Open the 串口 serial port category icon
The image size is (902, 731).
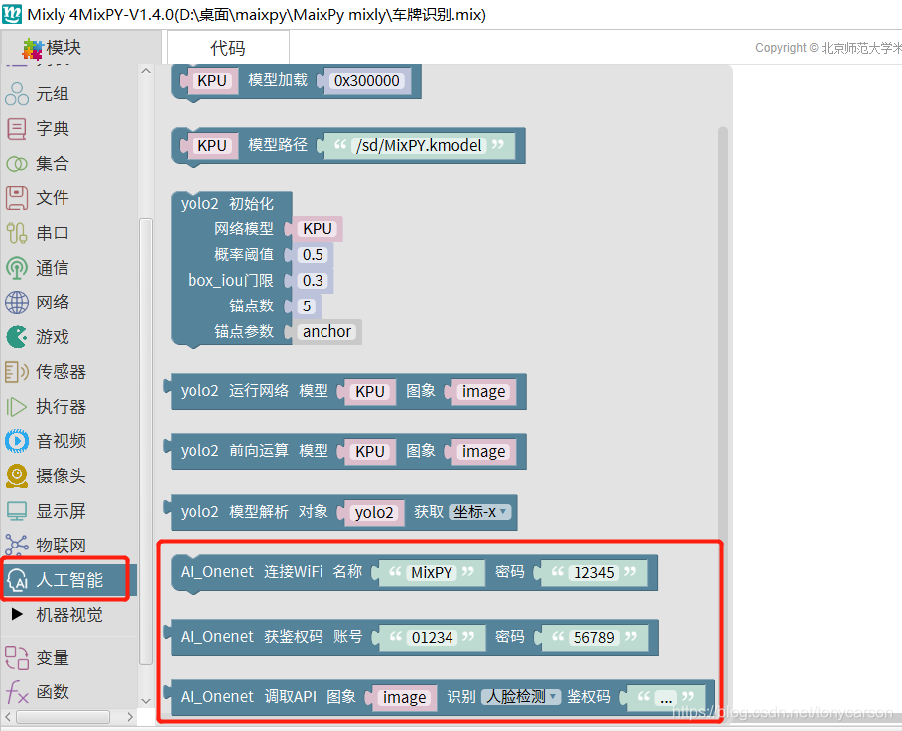pos(17,233)
